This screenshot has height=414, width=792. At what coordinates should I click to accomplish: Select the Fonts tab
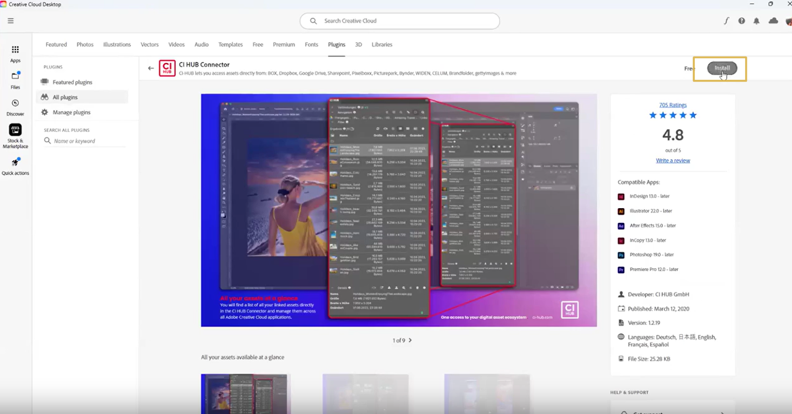click(311, 45)
